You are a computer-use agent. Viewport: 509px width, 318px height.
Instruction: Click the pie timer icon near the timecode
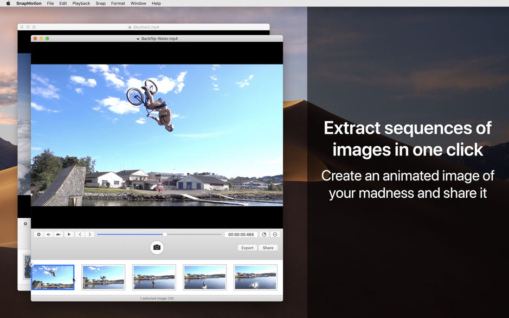pyautogui.click(x=264, y=234)
